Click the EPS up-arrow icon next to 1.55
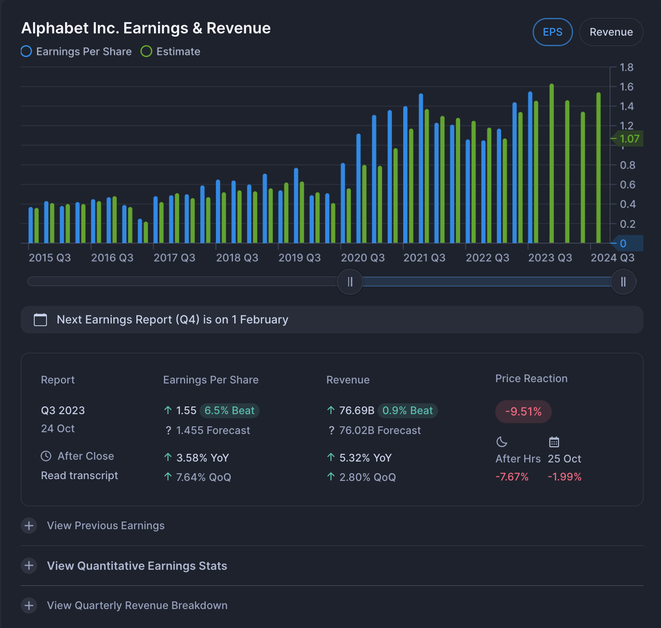661x628 pixels. coord(168,410)
